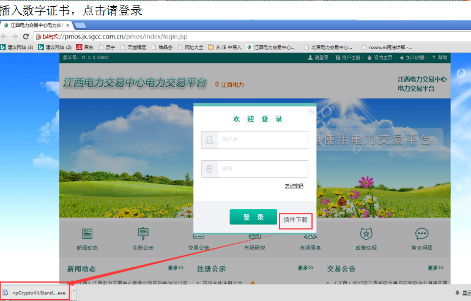
Task: Click the browser back arrow
Action: coord(4,37)
